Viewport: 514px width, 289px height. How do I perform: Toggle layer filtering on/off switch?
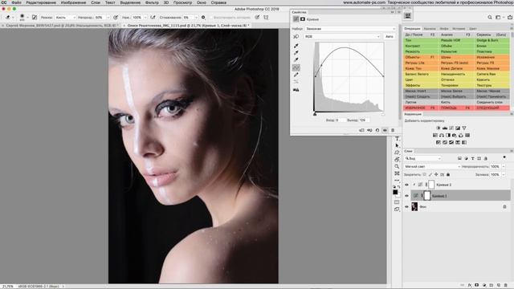(504, 157)
